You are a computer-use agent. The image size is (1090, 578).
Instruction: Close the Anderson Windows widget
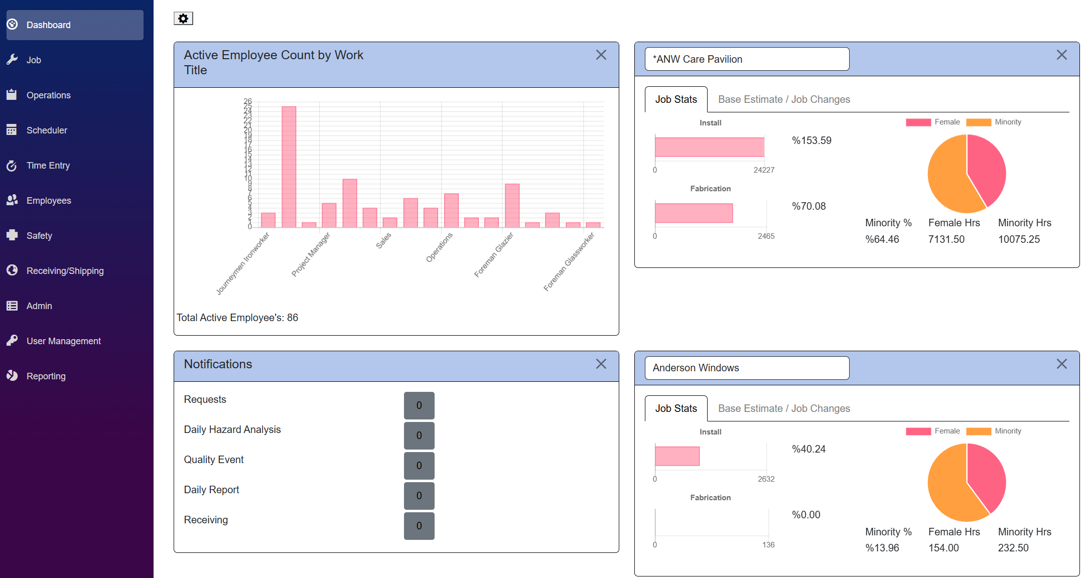[1062, 364]
